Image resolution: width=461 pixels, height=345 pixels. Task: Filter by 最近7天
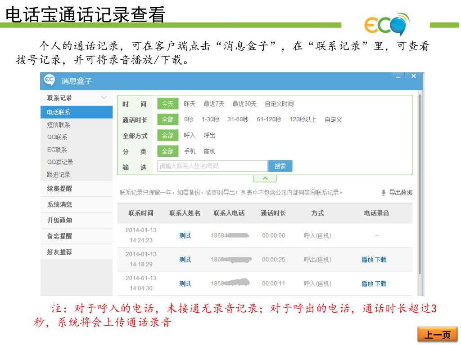pos(214,104)
